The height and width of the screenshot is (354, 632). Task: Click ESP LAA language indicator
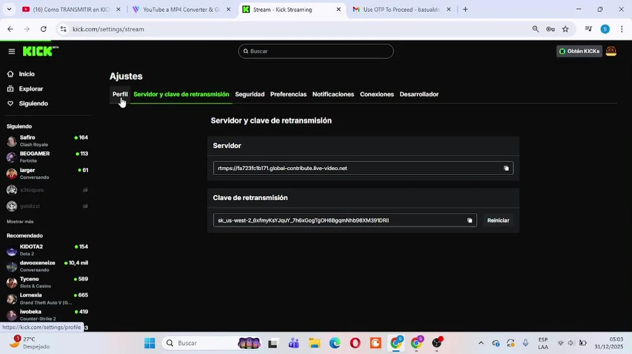click(x=543, y=343)
